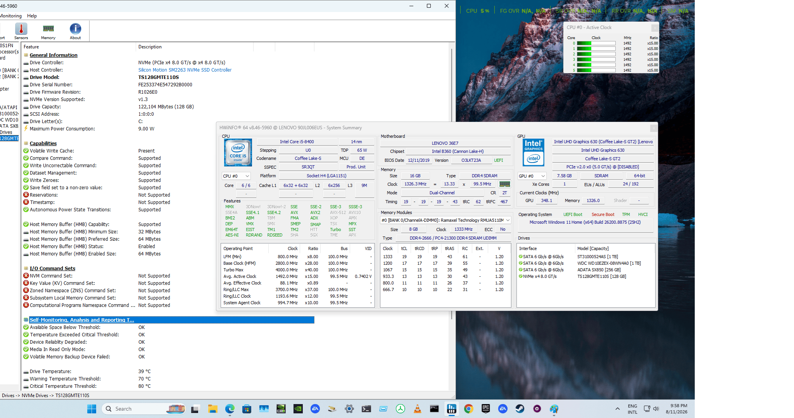
Task: Click the Intel Core i5-8400 CPU name field
Action: click(x=297, y=142)
